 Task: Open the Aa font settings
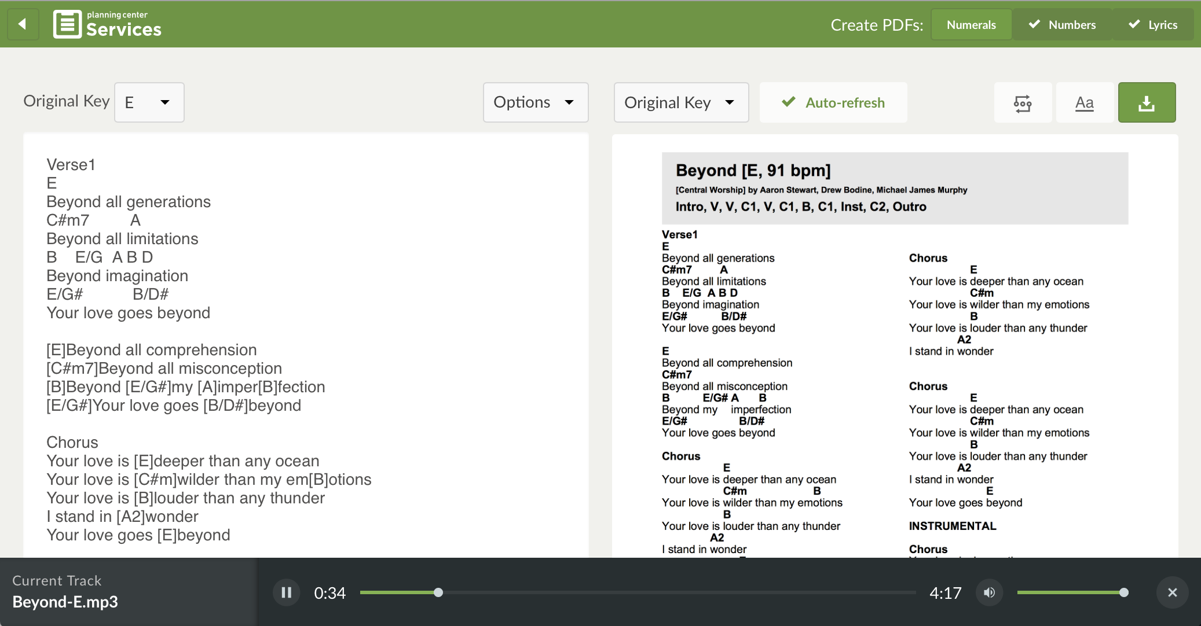tap(1084, 103)
